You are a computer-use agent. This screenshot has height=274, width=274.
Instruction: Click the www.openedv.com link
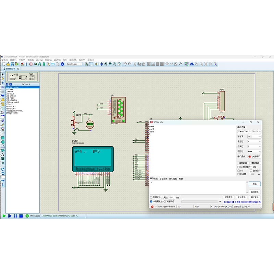[167, 206]
